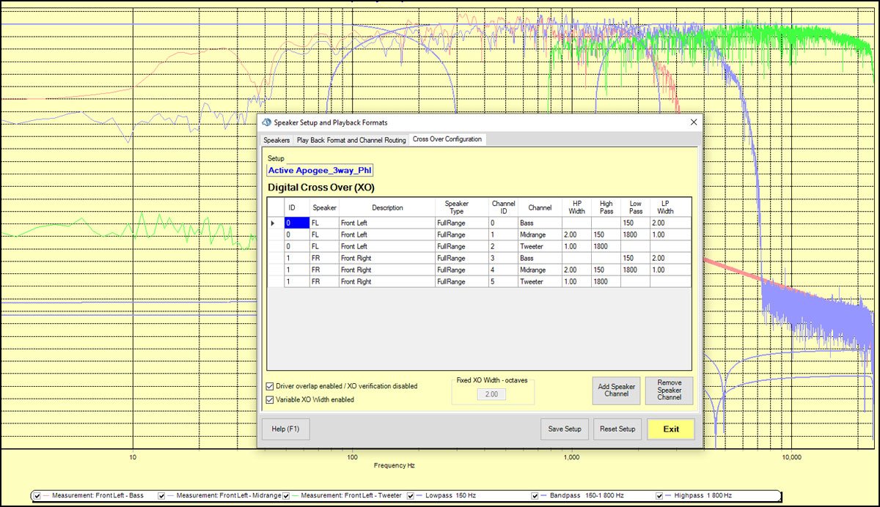The height and width of the screenshot is (507, 880).
Task: Click the 1,000 frequency axis tick label
Action: pyautogui.click(x=571, y=457)
